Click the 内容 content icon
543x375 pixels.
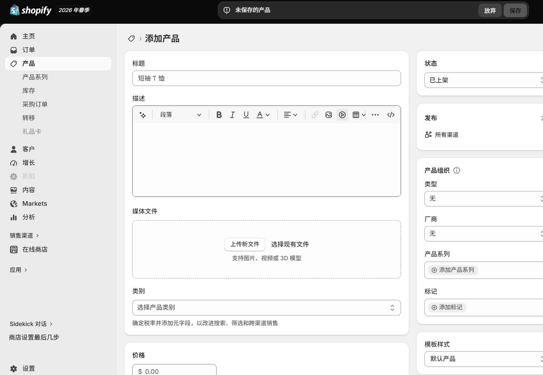[13, 190]
